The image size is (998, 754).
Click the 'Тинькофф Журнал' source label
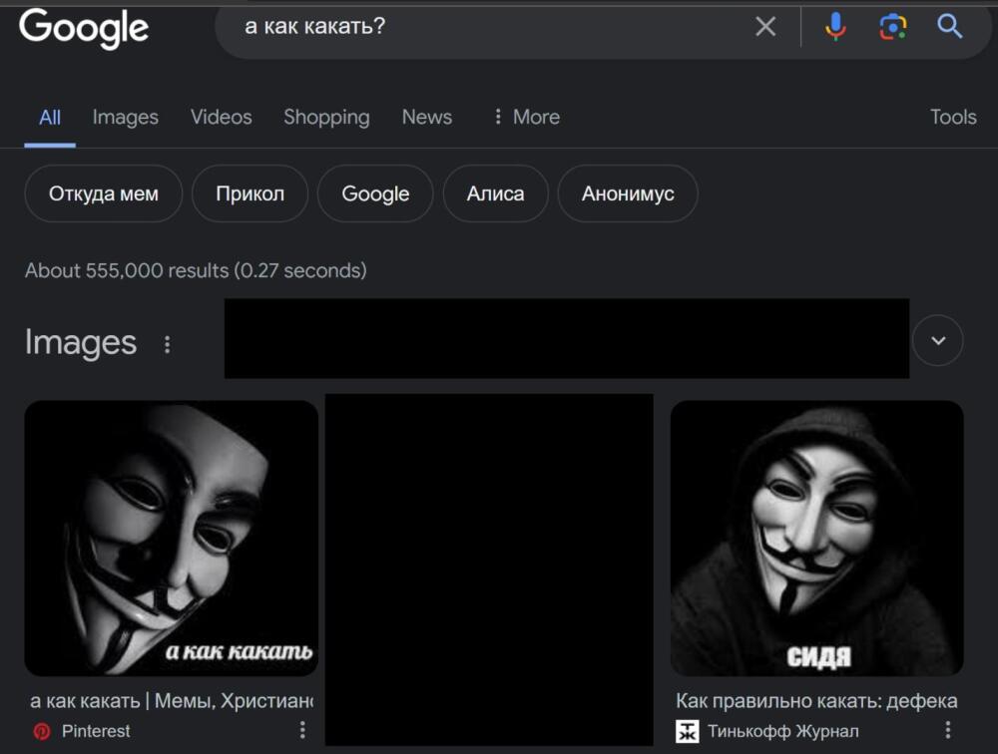tap(782, 731)
